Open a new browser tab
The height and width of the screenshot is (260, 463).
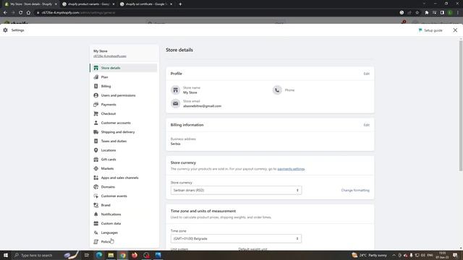[x=180, y=4]
